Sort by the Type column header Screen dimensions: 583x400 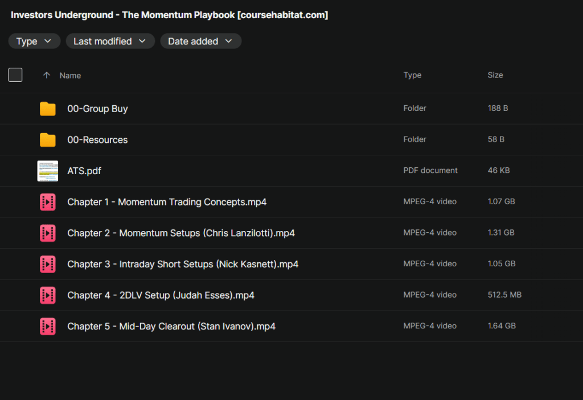tap(412, 75)
